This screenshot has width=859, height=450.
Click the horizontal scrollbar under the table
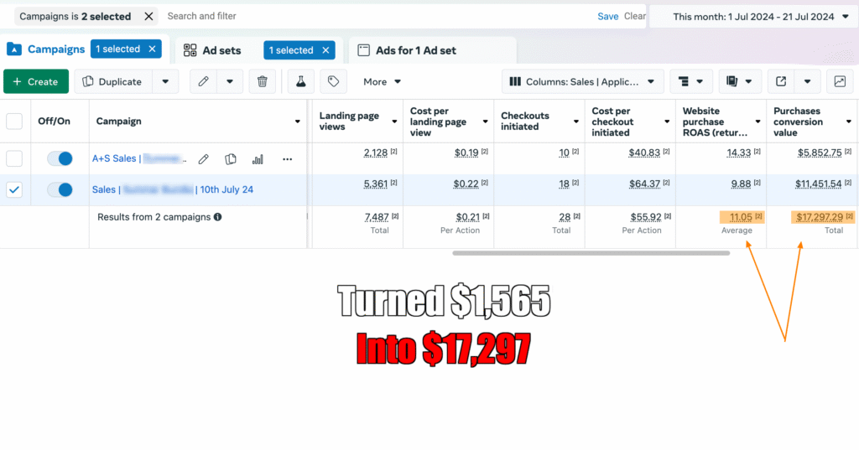click(x=591, y=252)
